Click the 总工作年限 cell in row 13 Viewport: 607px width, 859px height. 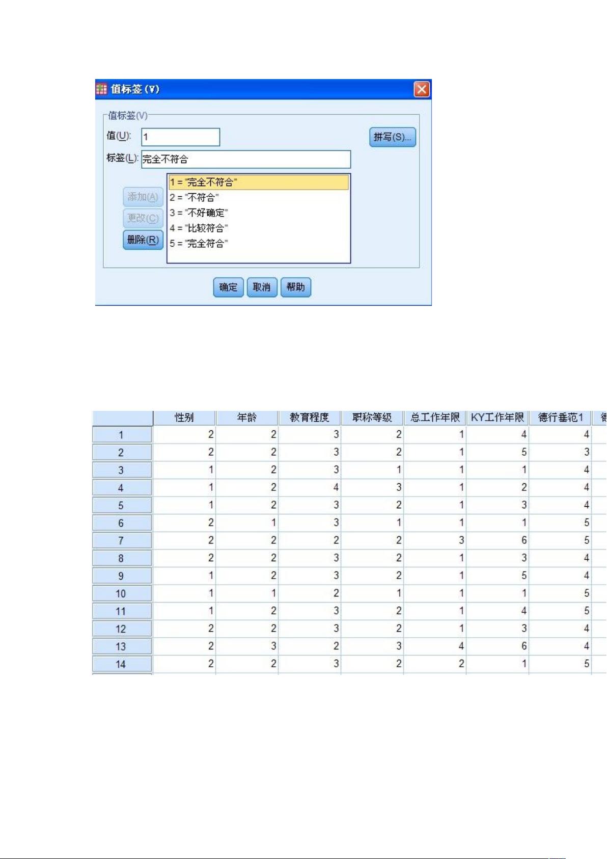point(434,646)
